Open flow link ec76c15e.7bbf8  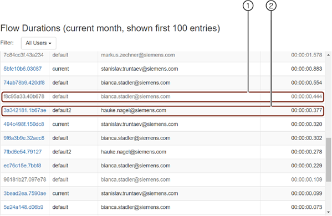pyautogui.click(x=22, y=166)
